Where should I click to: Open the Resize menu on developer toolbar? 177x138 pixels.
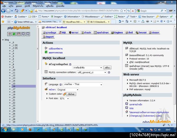pos(120,16)
